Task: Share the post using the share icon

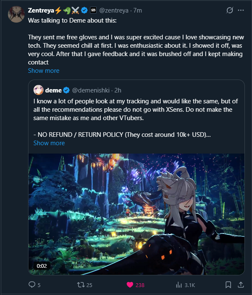Action: click(241, 285)
